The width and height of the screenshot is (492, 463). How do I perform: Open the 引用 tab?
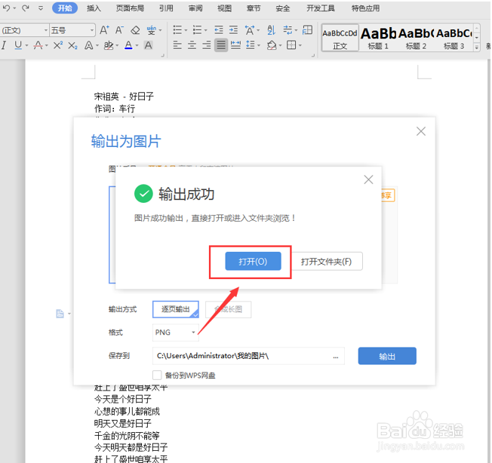[x=166, y=8]
